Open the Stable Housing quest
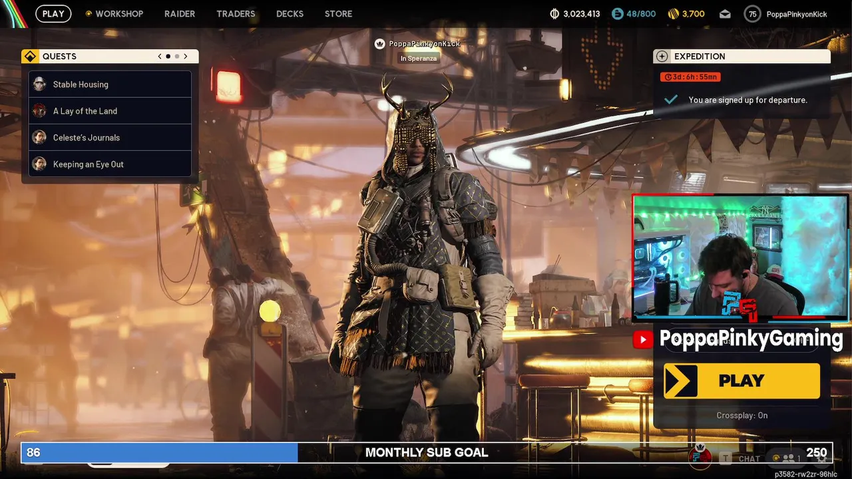This screenshot has width=852, height=479. [110, 84]
